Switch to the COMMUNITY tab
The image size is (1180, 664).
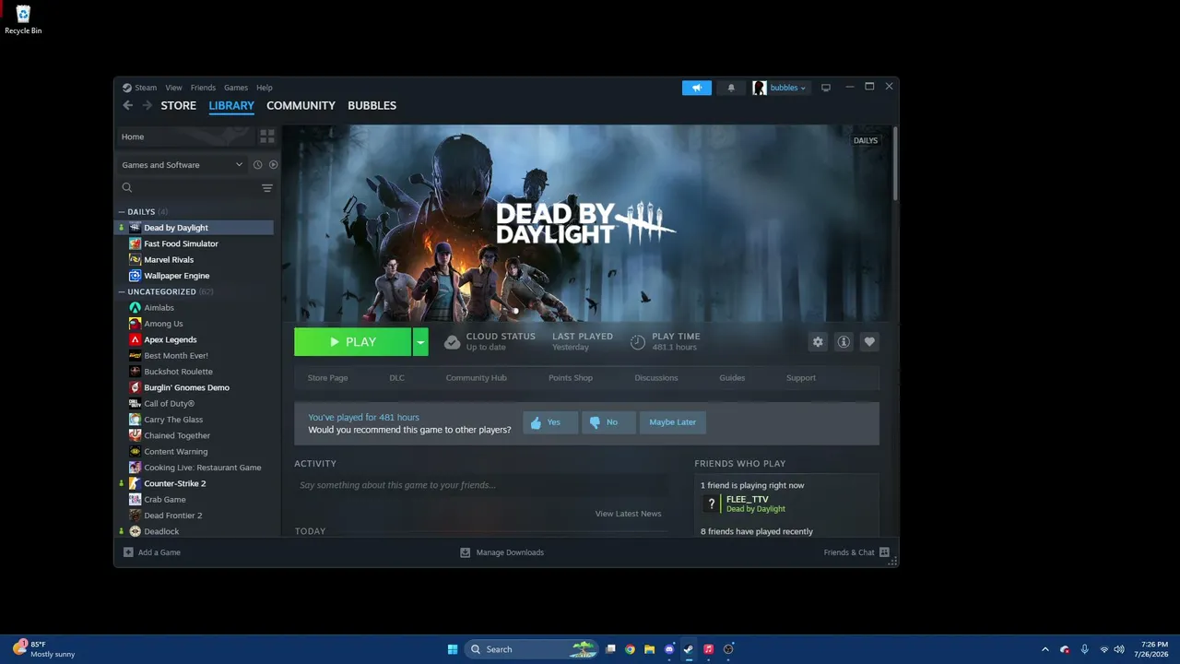(301, 105)
